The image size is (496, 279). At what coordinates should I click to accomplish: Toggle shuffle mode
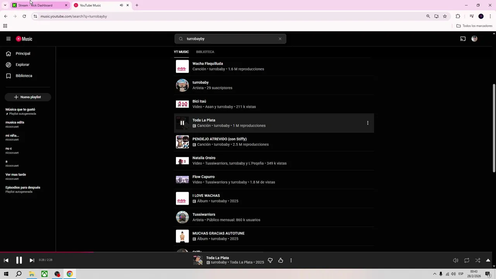click(x=477, y=260)
